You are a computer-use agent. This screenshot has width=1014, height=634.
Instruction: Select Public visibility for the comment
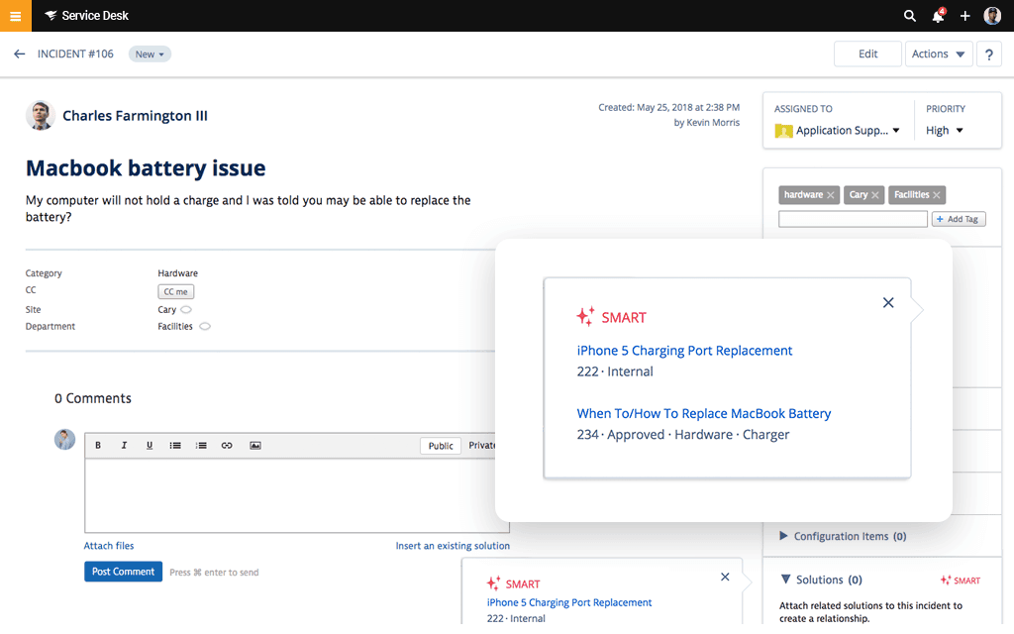440,445
